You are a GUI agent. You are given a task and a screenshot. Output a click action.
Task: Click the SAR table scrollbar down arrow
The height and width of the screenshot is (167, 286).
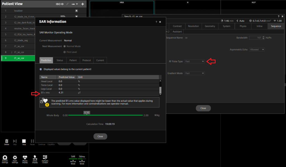pos(160,94)
